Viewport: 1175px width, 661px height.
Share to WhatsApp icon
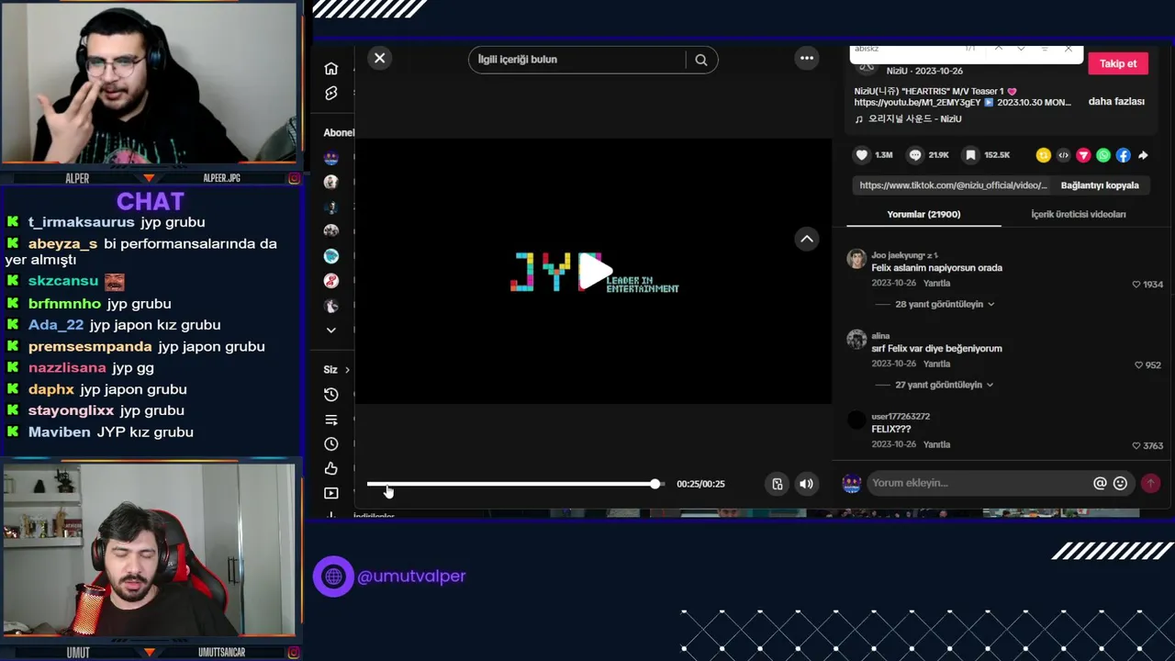tap(1103, 155)
